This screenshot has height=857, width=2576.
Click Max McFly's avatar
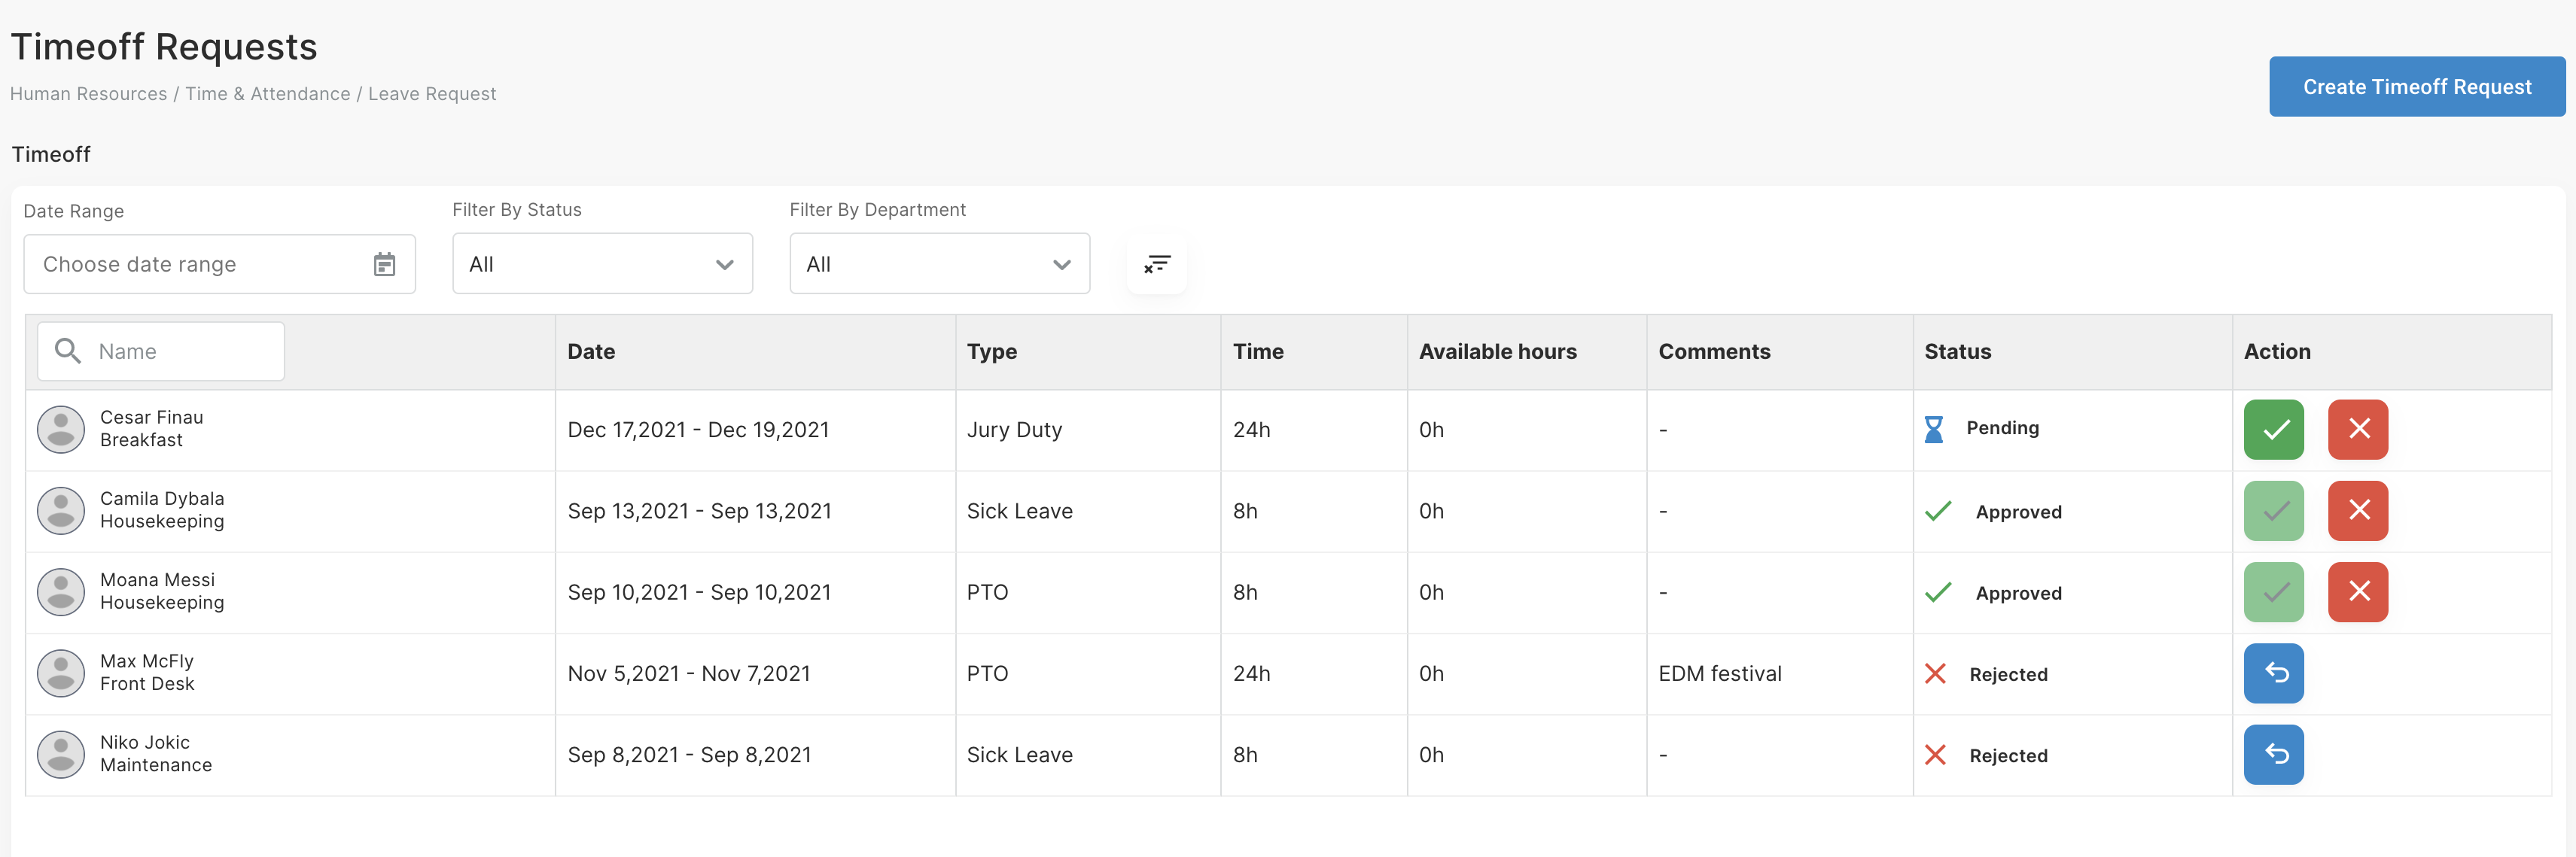coord(61,674)
